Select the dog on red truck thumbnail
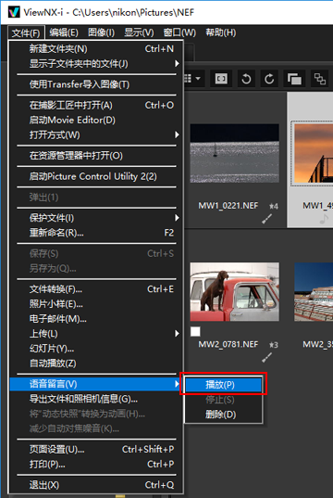This screenshot has width=333, height=498. (x=234, y=291)
